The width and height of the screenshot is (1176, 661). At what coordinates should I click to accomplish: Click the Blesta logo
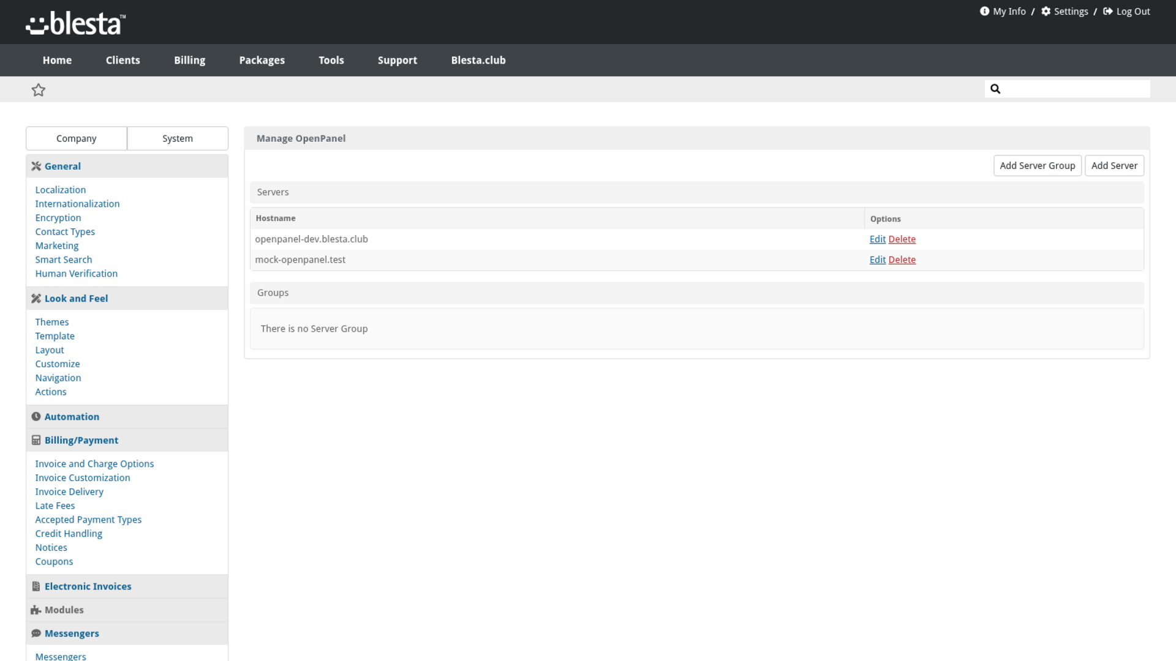[x=76, y=23]
